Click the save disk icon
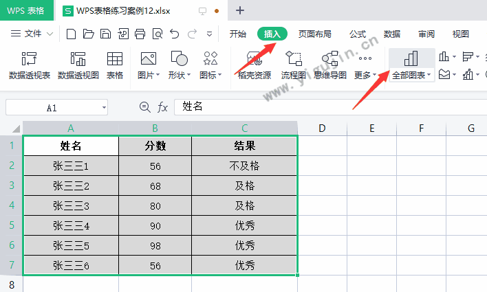Screen dimensions: 487x292 click(x=106, y=34)
